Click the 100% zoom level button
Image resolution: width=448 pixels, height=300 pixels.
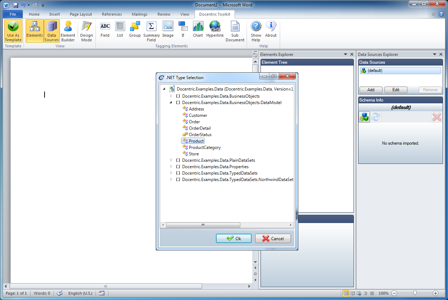pyautogui.click(x=383, y=293)
